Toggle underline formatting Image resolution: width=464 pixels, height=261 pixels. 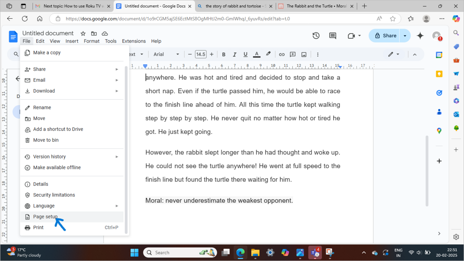(245, 55)
